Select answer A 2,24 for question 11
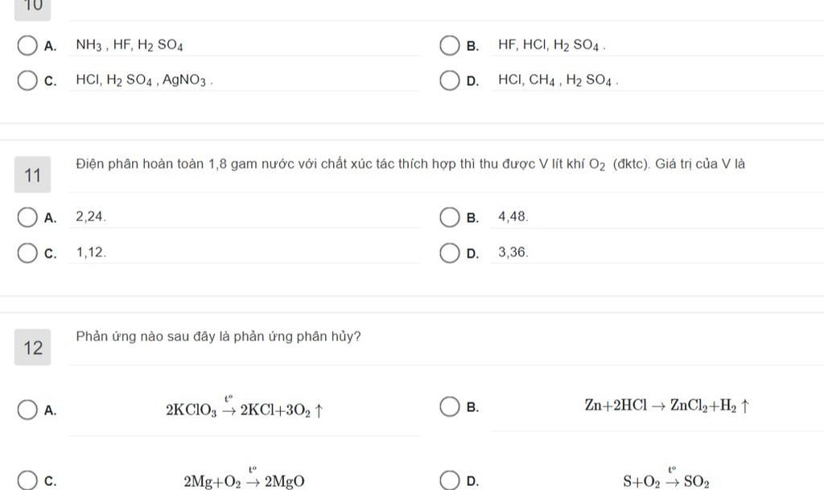This screenshot has width=824, height=490. (27, 217)
